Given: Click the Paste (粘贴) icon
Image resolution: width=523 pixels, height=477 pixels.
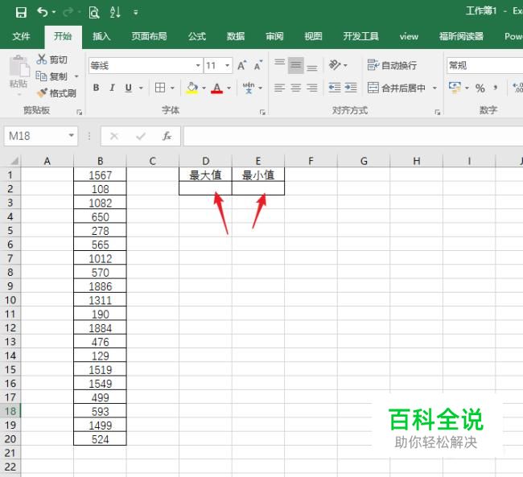Looking at the screenshot, I should click(x=19, y=66).
